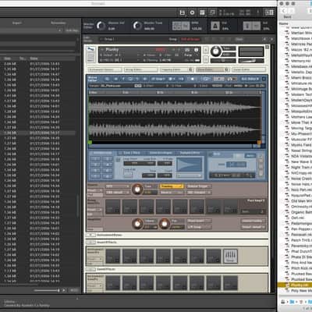Toggle the L/R Swap button in amplifier

[199, 227]
